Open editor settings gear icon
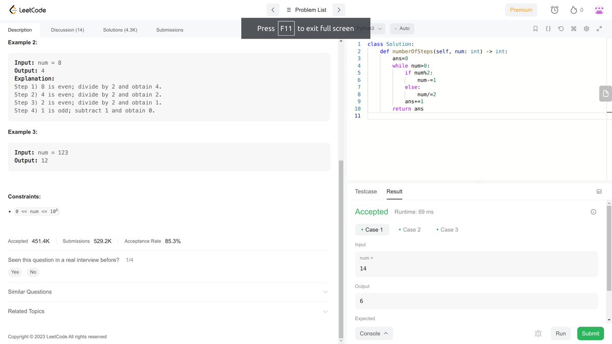Image resolution: width=612 pixels, height=344 pixels. (586, 29)
